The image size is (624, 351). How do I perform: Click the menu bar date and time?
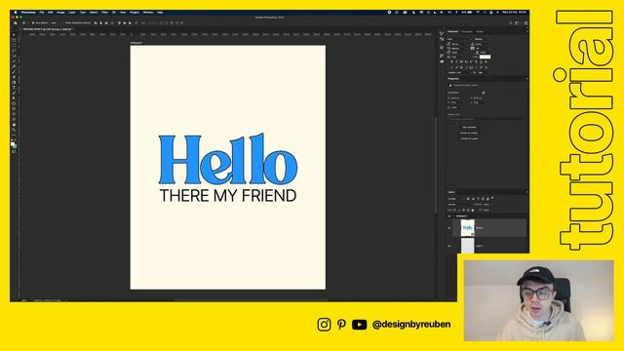514,13
